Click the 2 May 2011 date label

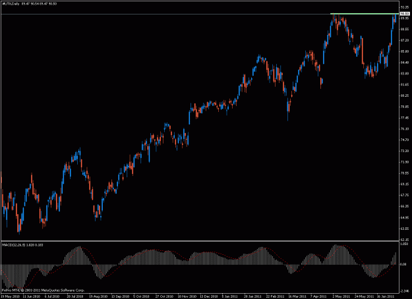pos(341,296)
